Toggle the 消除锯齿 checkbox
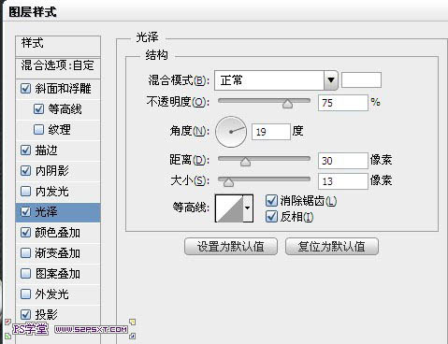 pos(271,201)
